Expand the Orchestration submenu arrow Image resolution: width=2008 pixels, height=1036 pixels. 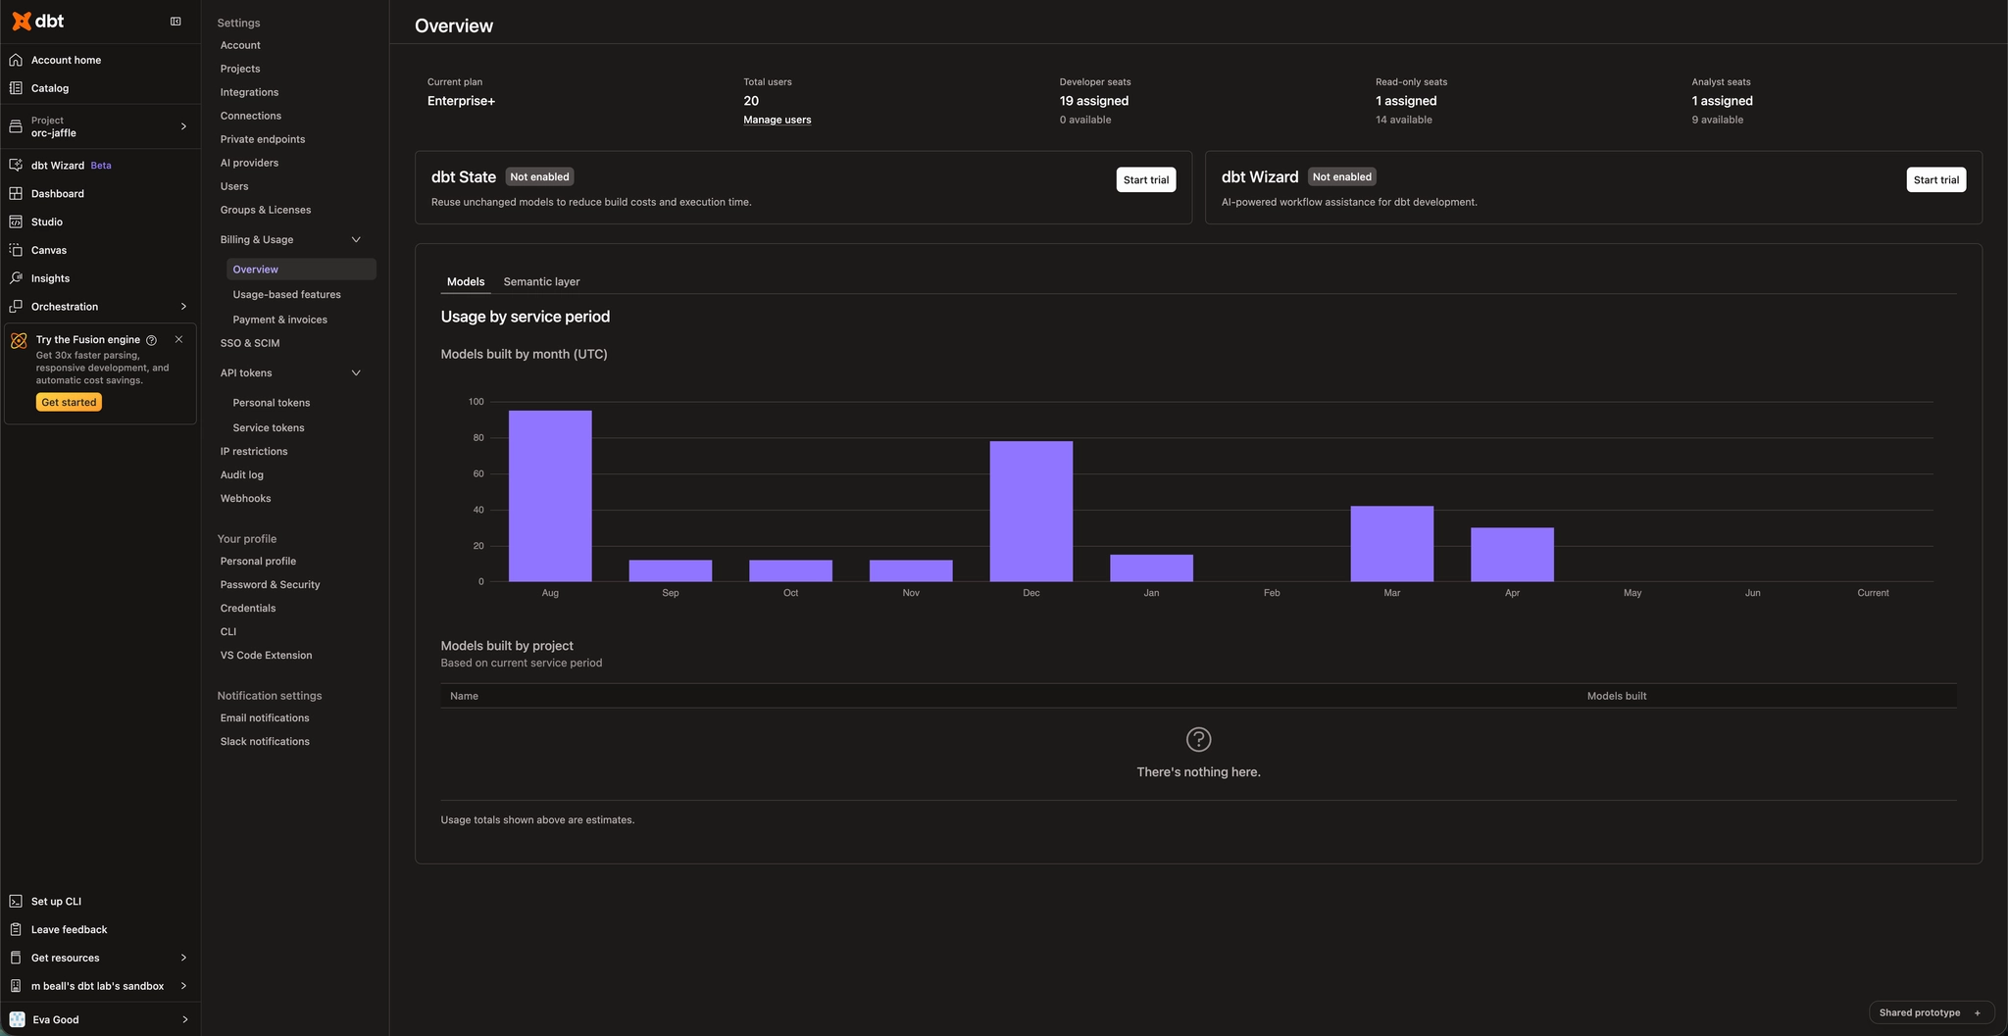(183, 307)
